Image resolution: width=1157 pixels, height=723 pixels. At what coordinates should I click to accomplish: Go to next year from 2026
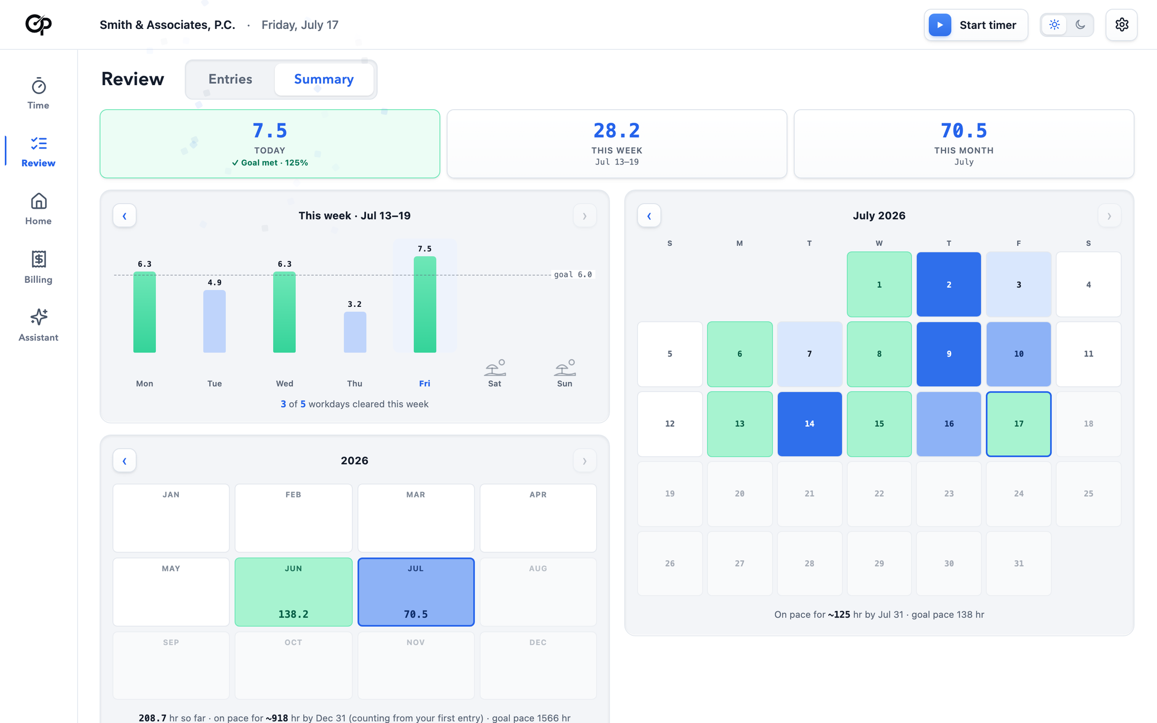click(585, 461)
